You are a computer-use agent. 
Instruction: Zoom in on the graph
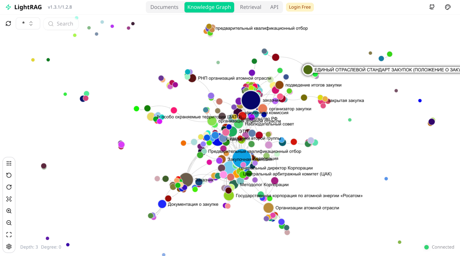pyautogui.click(x=9, y=211)
